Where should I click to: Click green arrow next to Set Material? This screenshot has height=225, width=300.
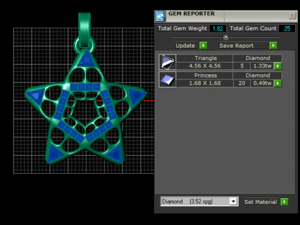click(x=284, y=202)
